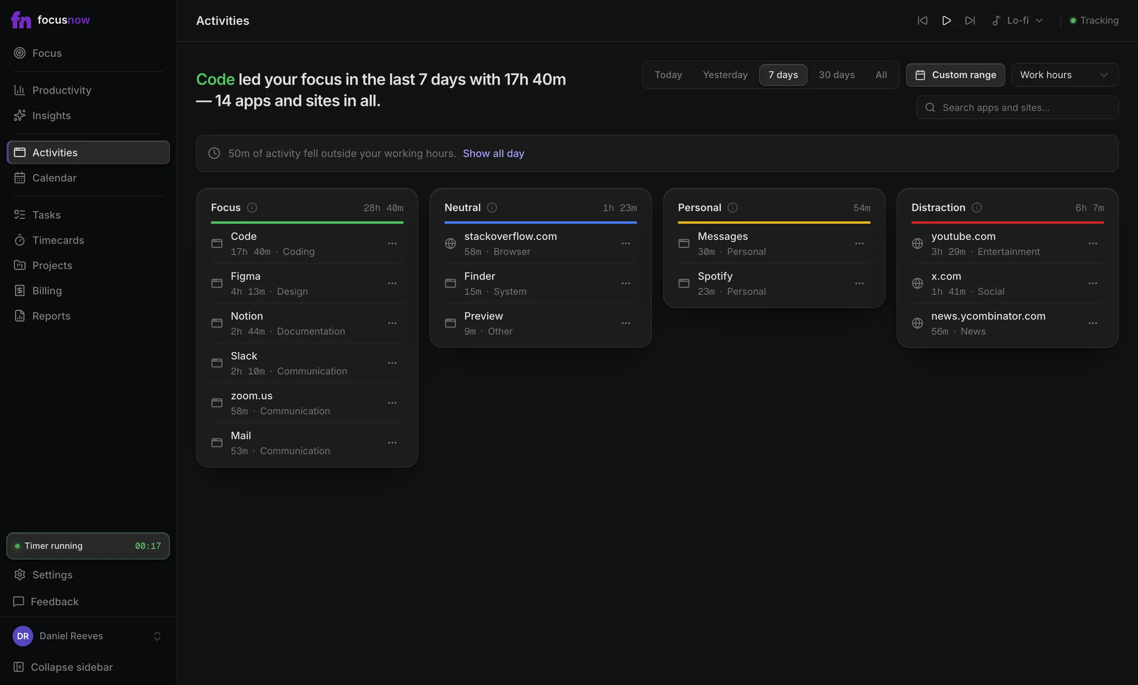Click the Billing receipt icon

tap(20, 291)
